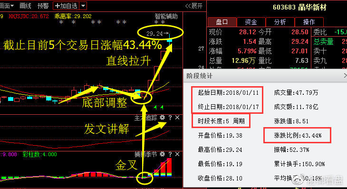347x189 pixels.
Task: Switch to the 分析 tab
Action: tap(280, 22)
